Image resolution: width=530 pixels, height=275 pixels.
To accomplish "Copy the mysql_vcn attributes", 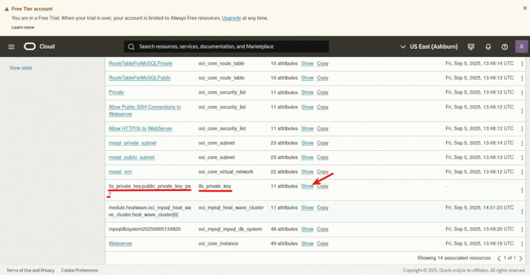I will pos(322,171).
